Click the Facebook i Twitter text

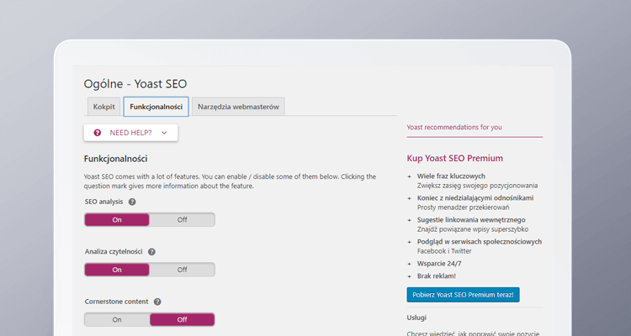pyautogui.click(x=444, y=251)
